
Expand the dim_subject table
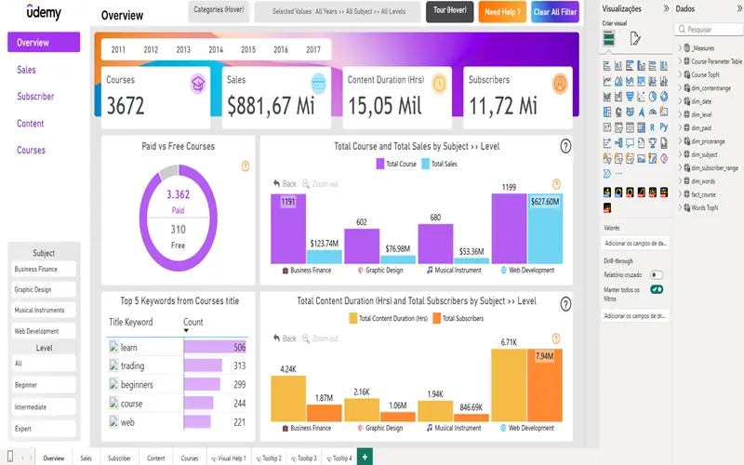click(680, 154)
